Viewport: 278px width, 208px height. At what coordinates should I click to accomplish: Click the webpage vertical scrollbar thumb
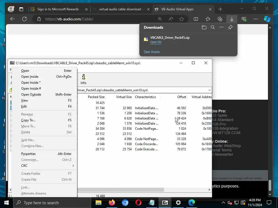270,185
